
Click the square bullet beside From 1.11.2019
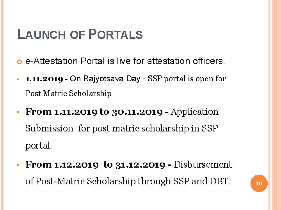pyautogui.click(x=18, y=112)
